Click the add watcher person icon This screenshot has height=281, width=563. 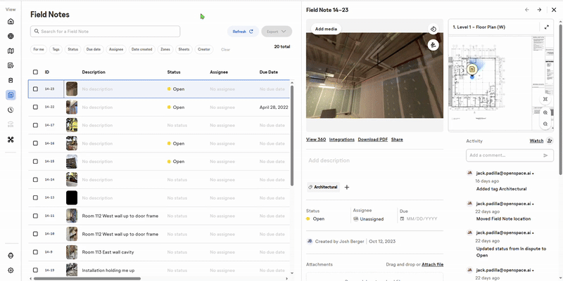click(550, 141)
